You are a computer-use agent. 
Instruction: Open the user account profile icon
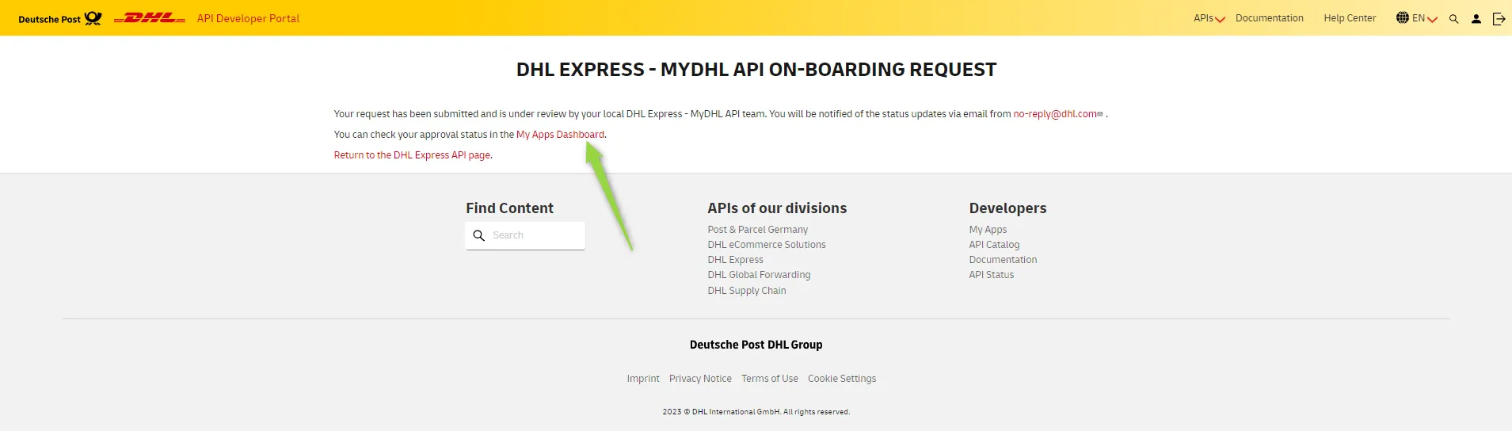click(1476, 19)
